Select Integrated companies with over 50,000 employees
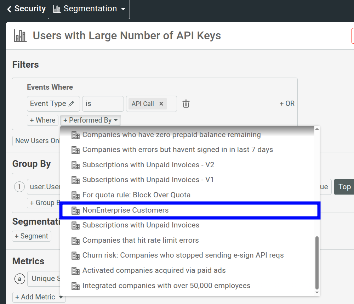This screenshot has height=304, width=354. (x=166, y=286)
